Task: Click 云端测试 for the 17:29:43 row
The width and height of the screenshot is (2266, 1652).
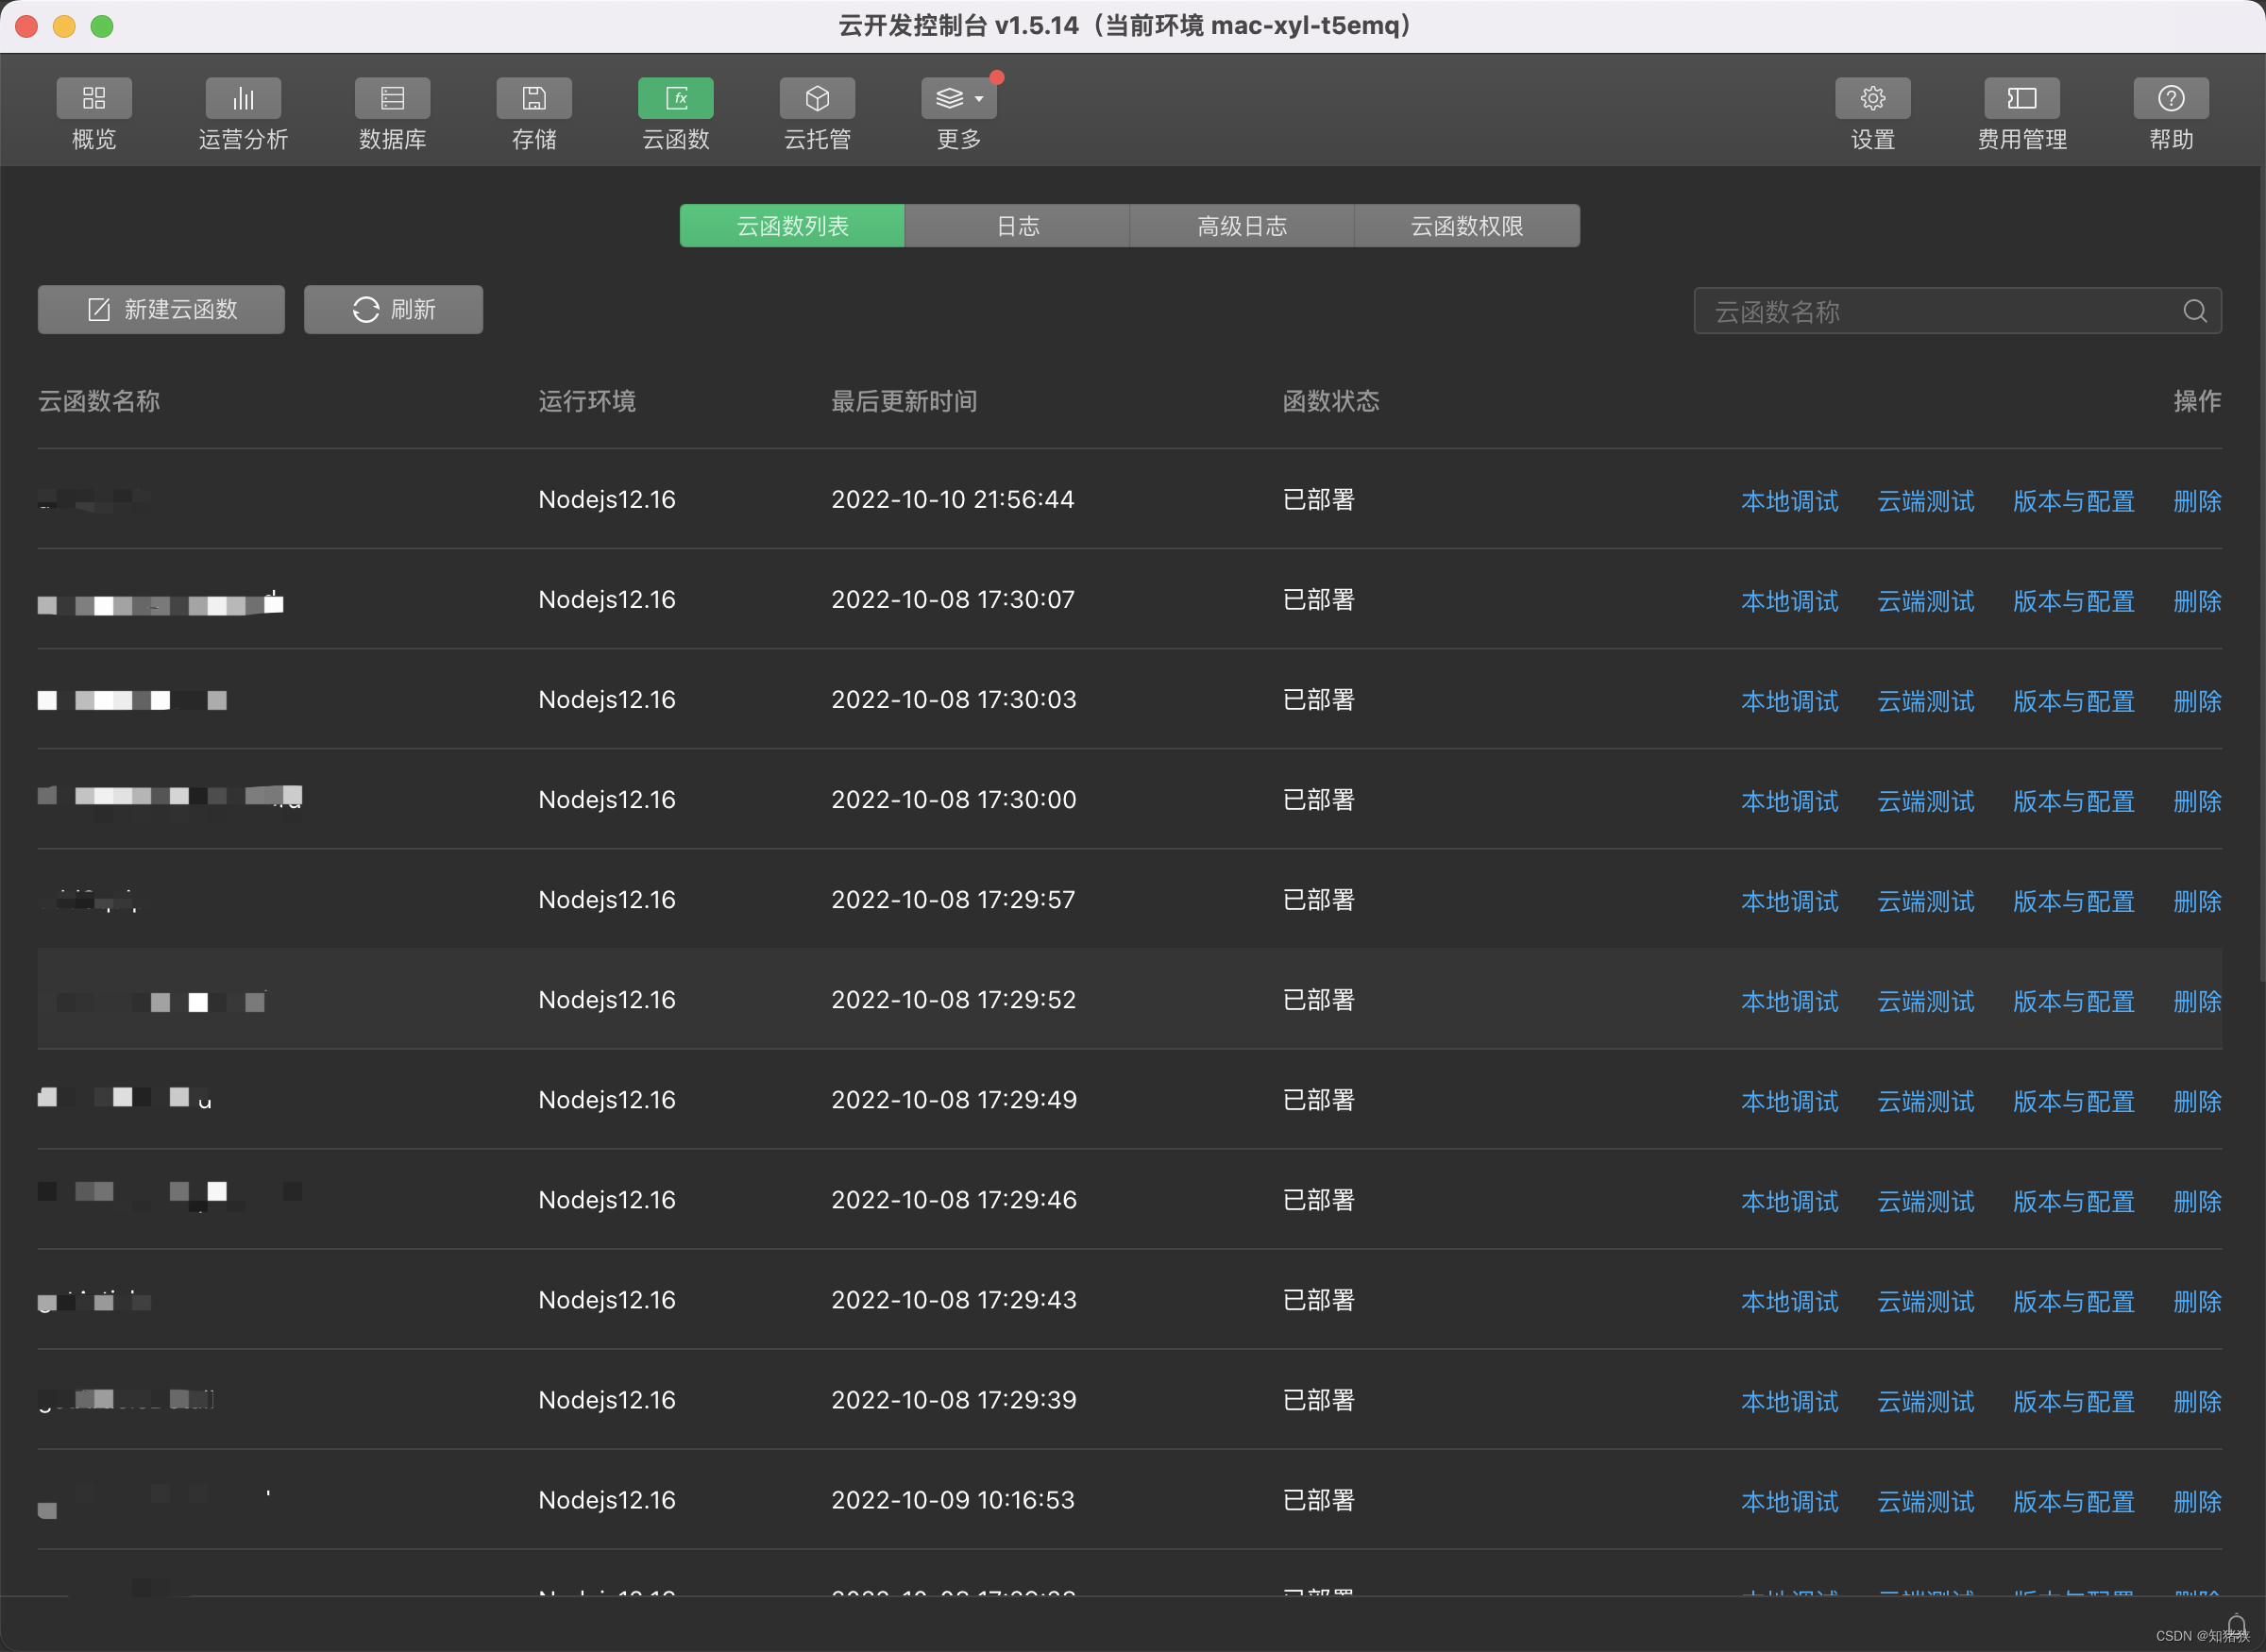Action: point(1925,1301)
